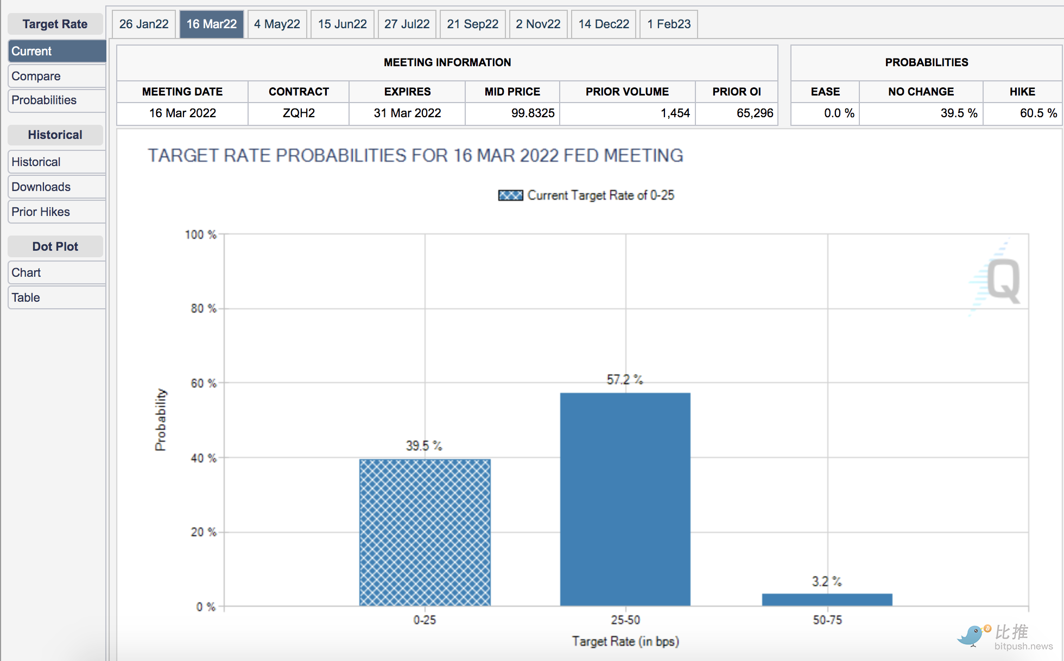Click the MID PRICE column header
The width and height of the screenshot is (1064, 661).
pos(512,92)
